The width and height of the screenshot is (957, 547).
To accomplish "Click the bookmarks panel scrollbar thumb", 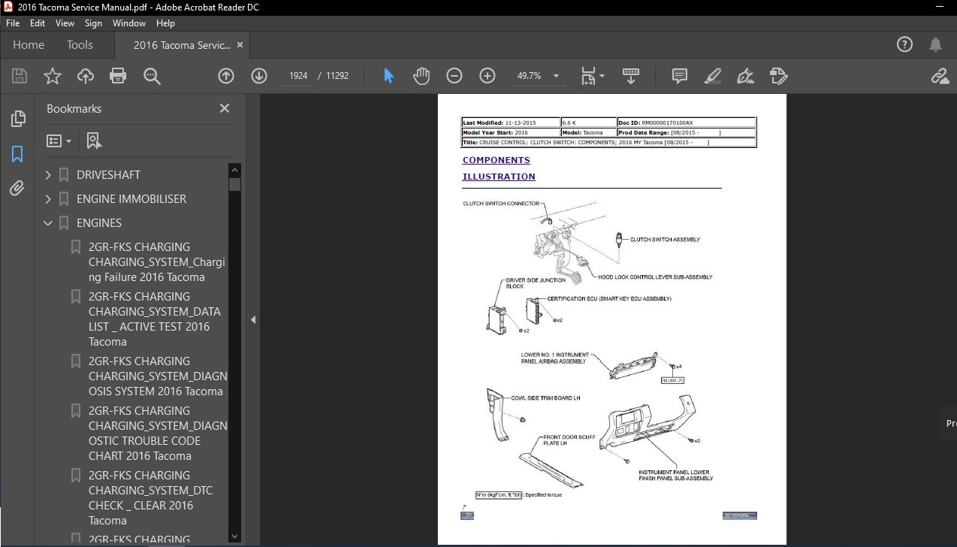I will coord(235,184).
